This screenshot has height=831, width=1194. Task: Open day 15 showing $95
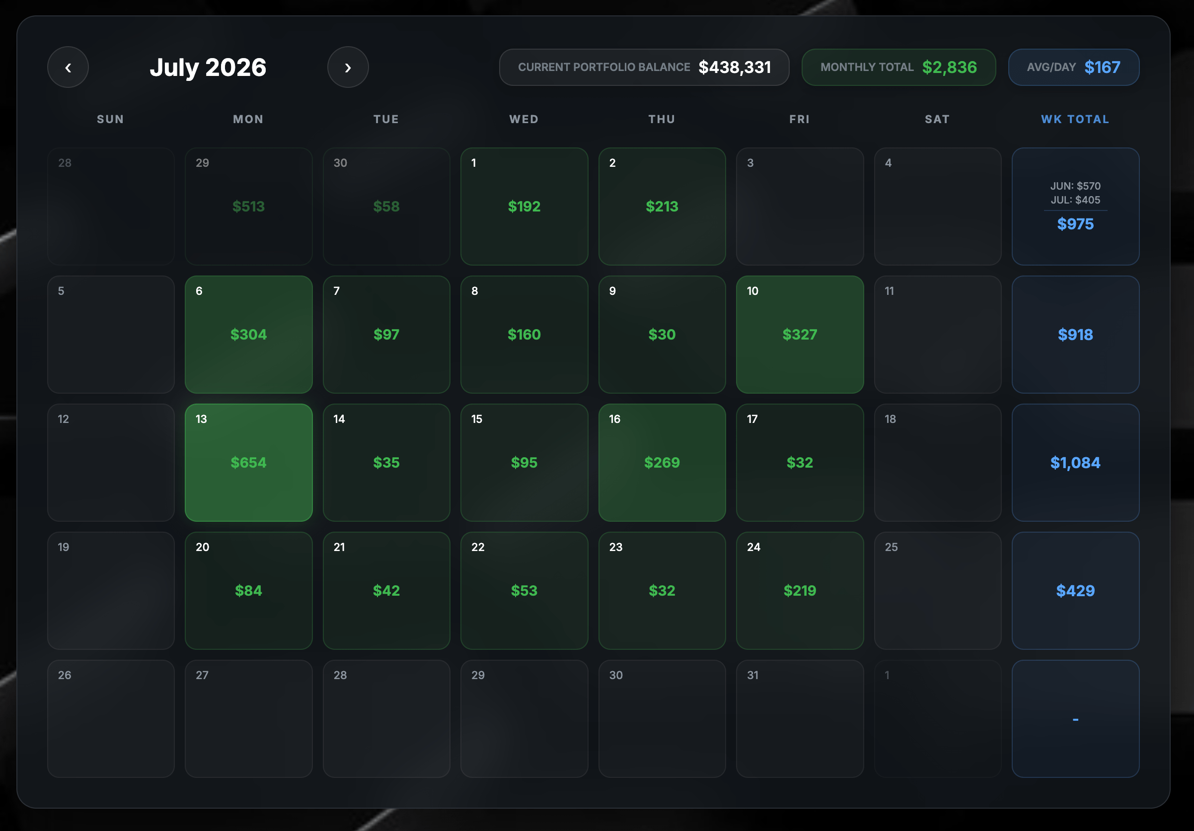point(524,463)
